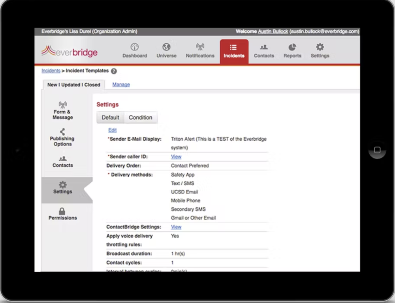Image resolution: width=395 pixels, height=303 pixels.
Task: Click the Form & Message sidebar label
Action: point(62,115)
